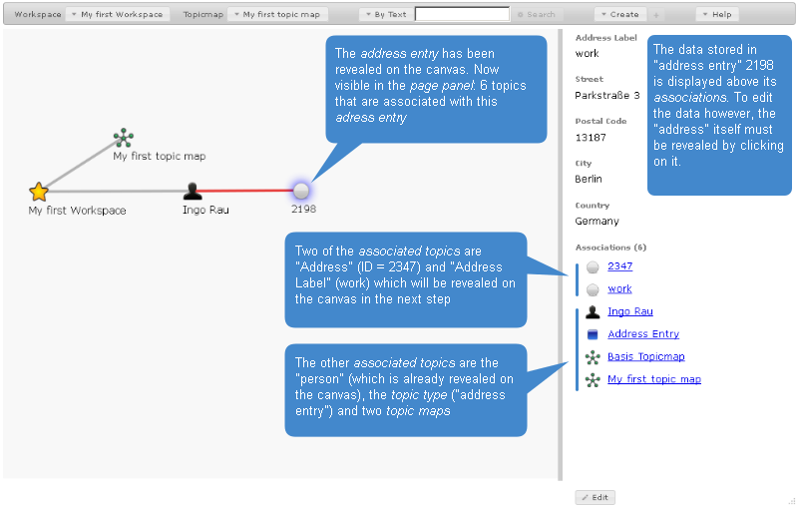
Task: Open the Create menu
Action: 619,15
